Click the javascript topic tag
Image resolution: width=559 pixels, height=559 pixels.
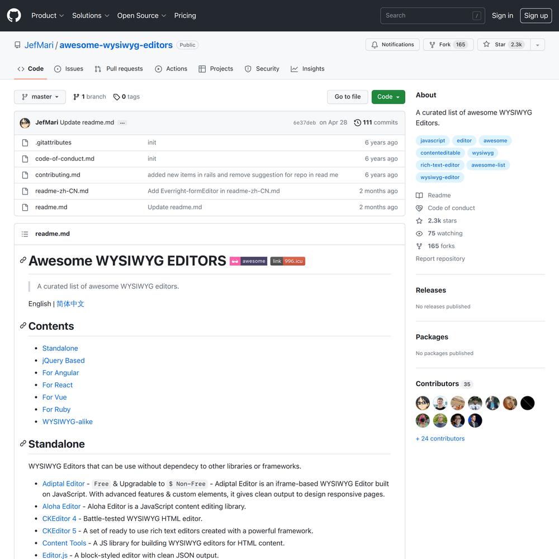[x=433, y=140]
